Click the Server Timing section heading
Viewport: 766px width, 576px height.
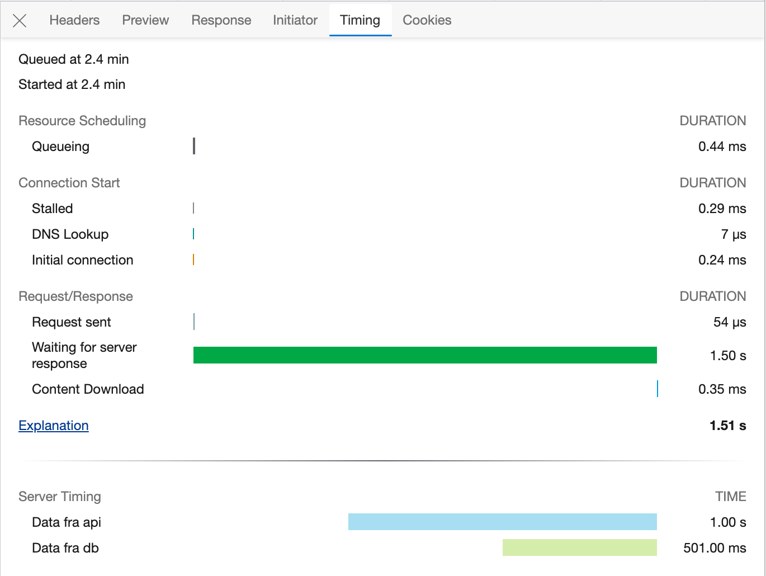click(x=60, y=497)
